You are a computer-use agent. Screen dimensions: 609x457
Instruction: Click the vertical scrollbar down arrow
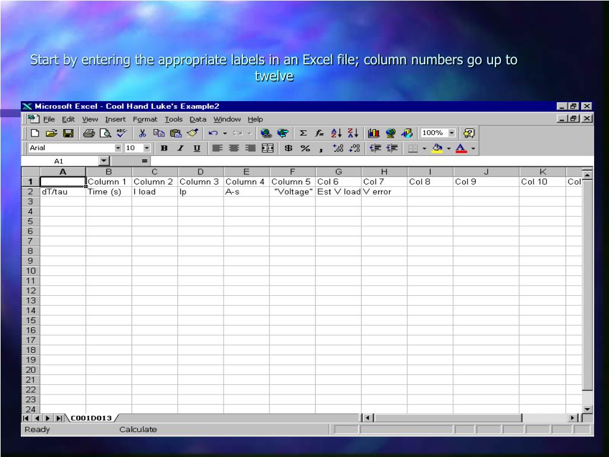(x=587, y=409)
